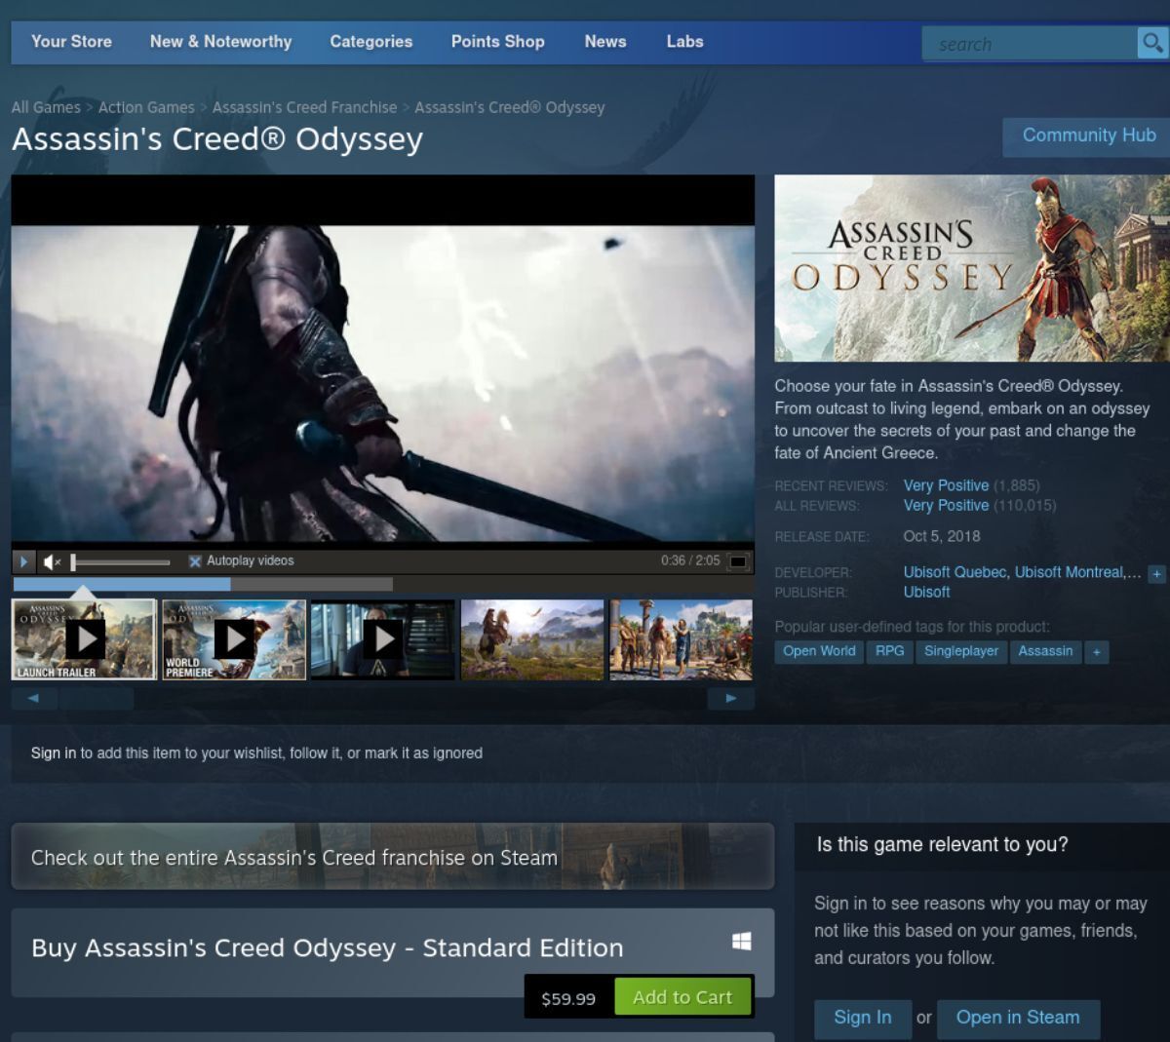Click Assassin's Creed® Odyssey breadcrumb

point(510,107)
